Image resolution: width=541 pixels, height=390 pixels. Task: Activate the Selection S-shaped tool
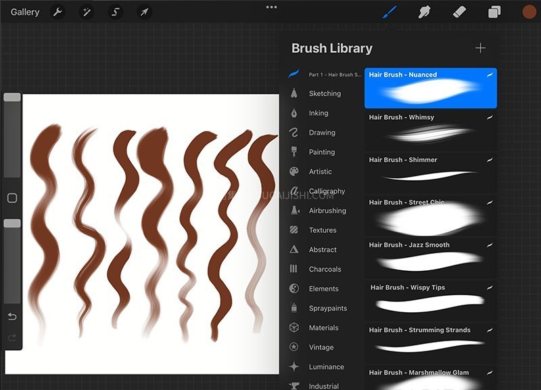115,12
